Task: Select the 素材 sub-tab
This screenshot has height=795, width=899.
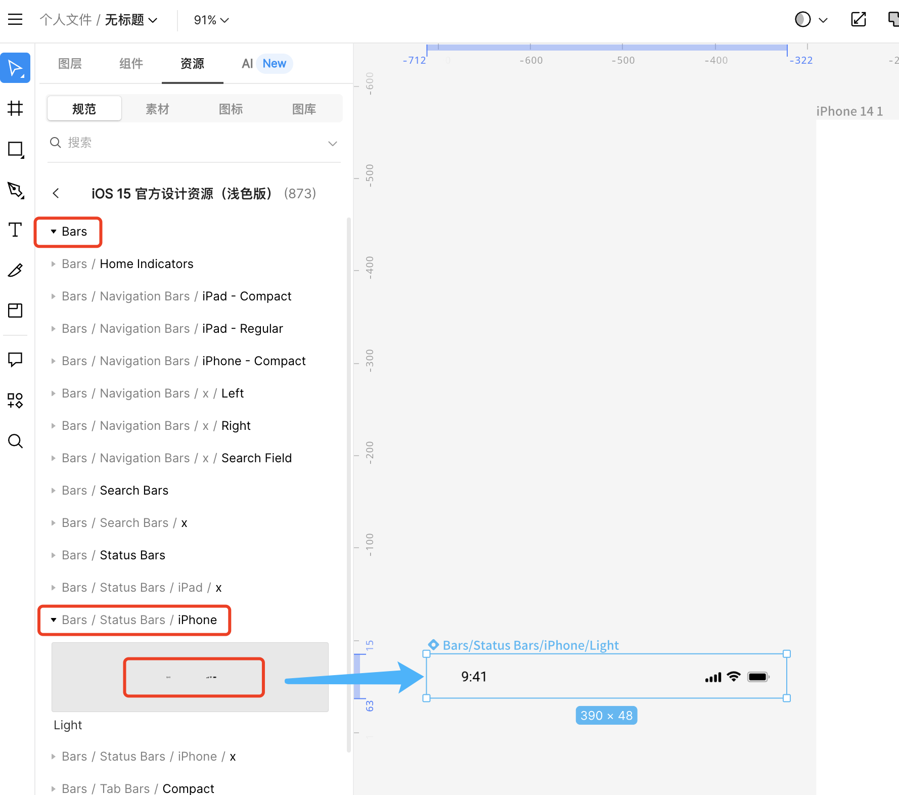Action: click(x=157, y=109)
